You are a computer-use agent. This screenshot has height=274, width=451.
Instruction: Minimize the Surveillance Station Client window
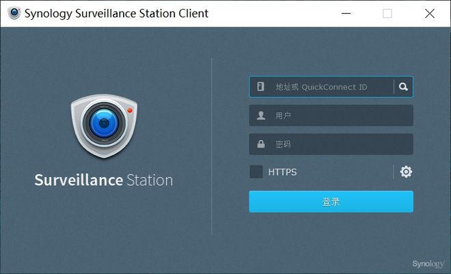pos(346,14)
